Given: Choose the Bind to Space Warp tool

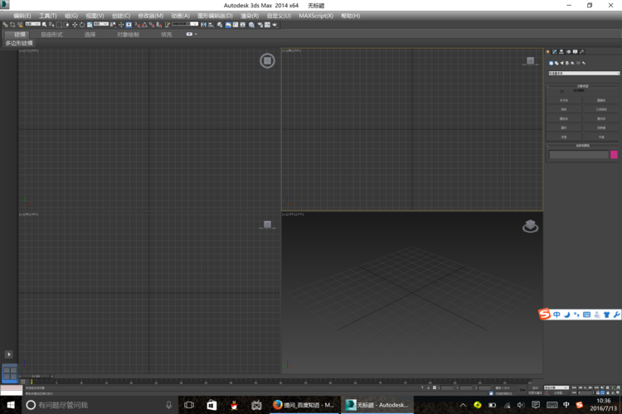Looking at the screenshot, I should [x=20, y=25].
